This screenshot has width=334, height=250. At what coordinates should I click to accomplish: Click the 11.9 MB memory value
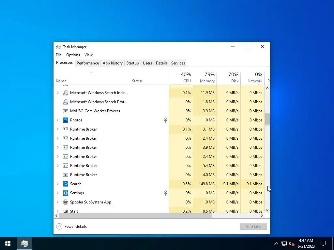(x=208, y=93)
